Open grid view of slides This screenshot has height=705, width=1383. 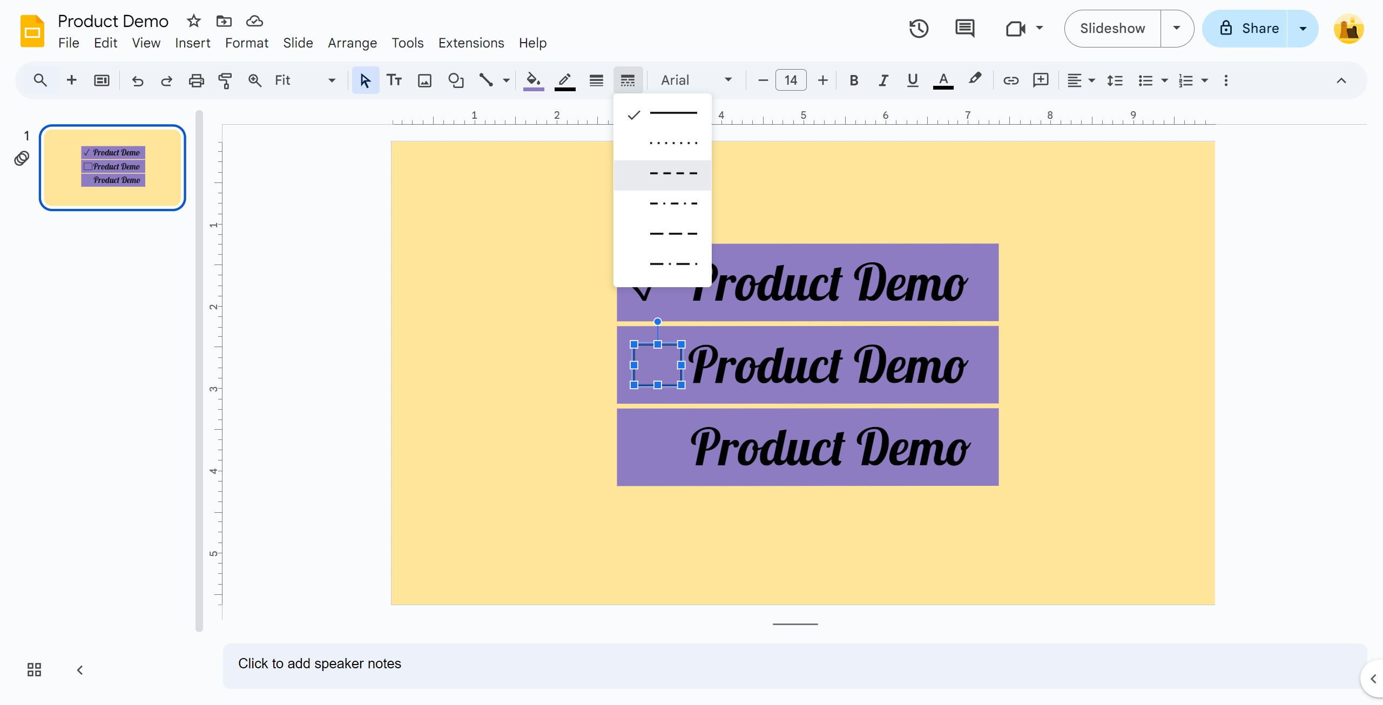click(x=34, y=670)
